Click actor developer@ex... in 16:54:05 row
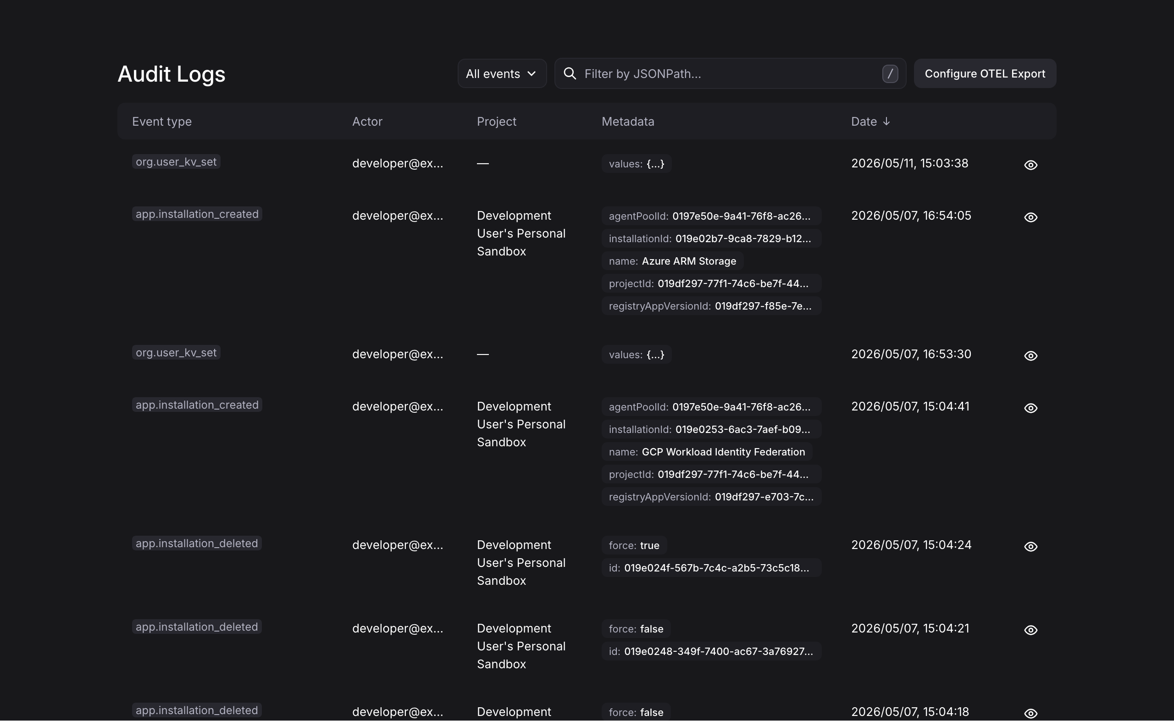Image resolution: width=1174 pixels, height=721 pixels. click(398, 216)
